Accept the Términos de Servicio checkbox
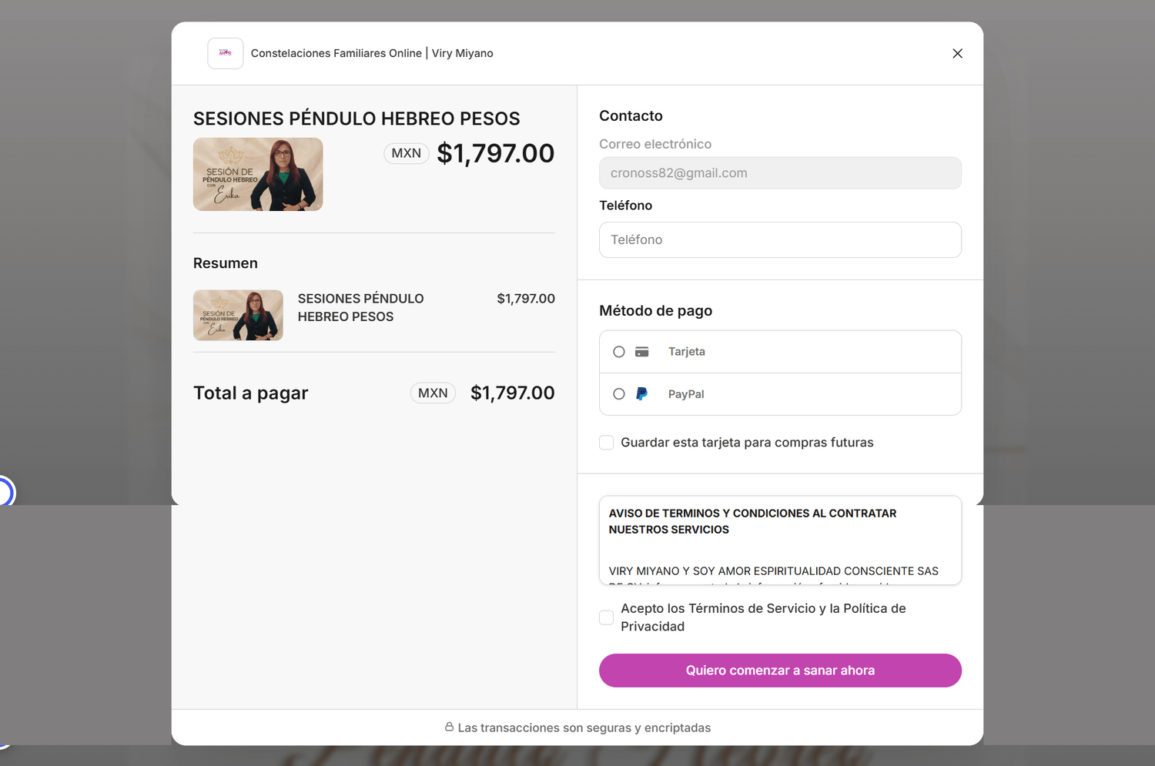 click(x=607, y=617)
